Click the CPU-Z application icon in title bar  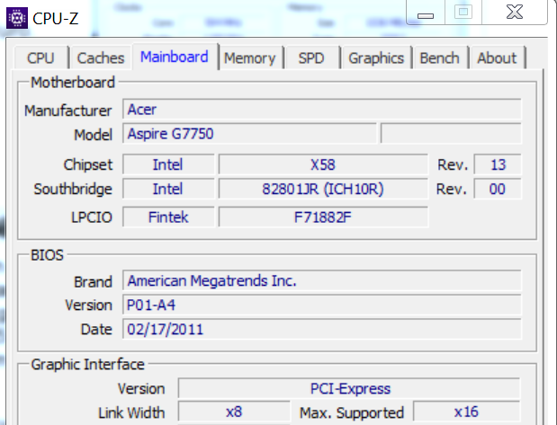[17, 18]
